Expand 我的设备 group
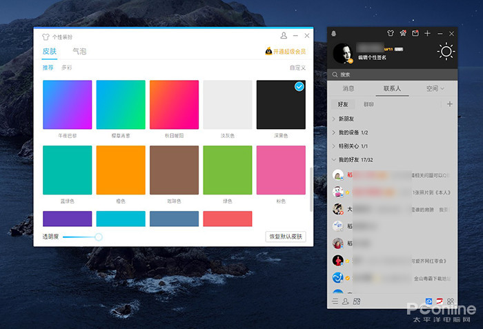483x329 pixels. pyautogui.click(x=353, y=132)
